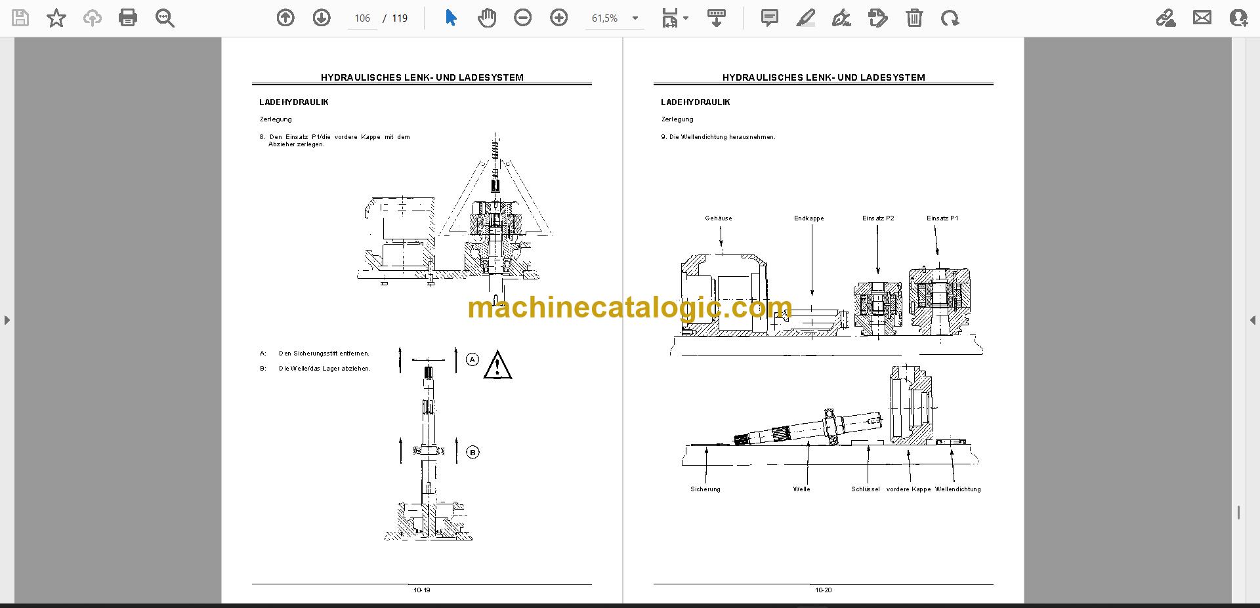Delete with the trash icon
Image resolution: width=1260 pixels, height=608 pixels.
pos(914,18)
